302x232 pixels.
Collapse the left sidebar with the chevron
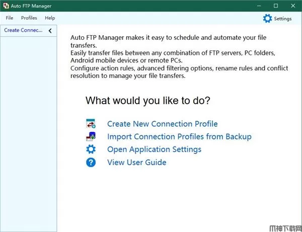tap(50, 31)
